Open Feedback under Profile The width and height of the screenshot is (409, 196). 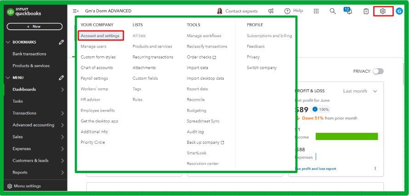256,46
